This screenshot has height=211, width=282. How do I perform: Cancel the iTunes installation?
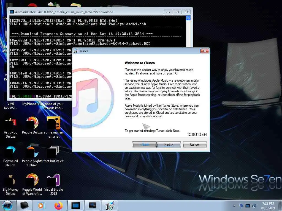[195, 145]
